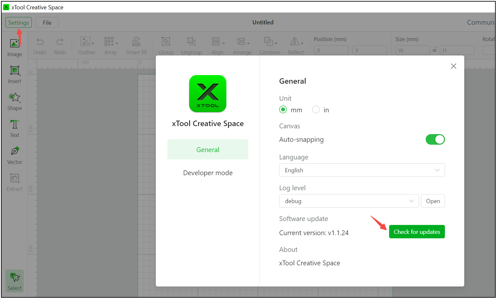The height and width of the screenshot is (299, 497).
Task: Expand the Log level debug dropdown
Action: (349, 201)
